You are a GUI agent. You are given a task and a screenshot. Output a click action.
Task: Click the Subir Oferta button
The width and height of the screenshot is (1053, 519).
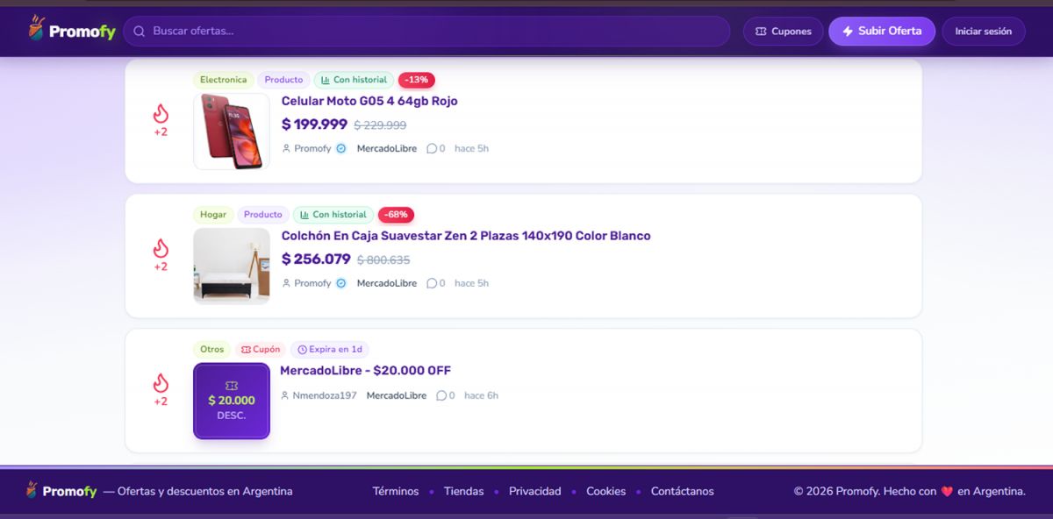882,31
